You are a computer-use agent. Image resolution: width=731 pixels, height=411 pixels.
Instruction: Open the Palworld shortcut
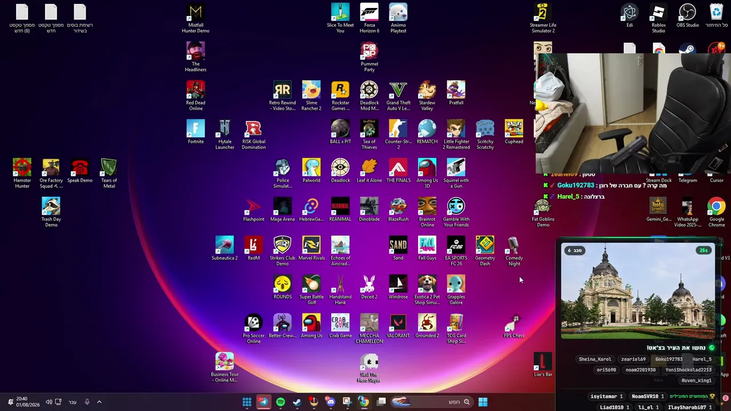(311, 171)
